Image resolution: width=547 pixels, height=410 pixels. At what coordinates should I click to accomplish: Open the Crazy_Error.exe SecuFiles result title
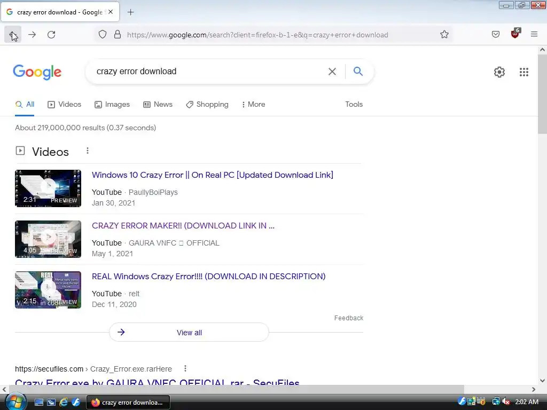[158, 382]
